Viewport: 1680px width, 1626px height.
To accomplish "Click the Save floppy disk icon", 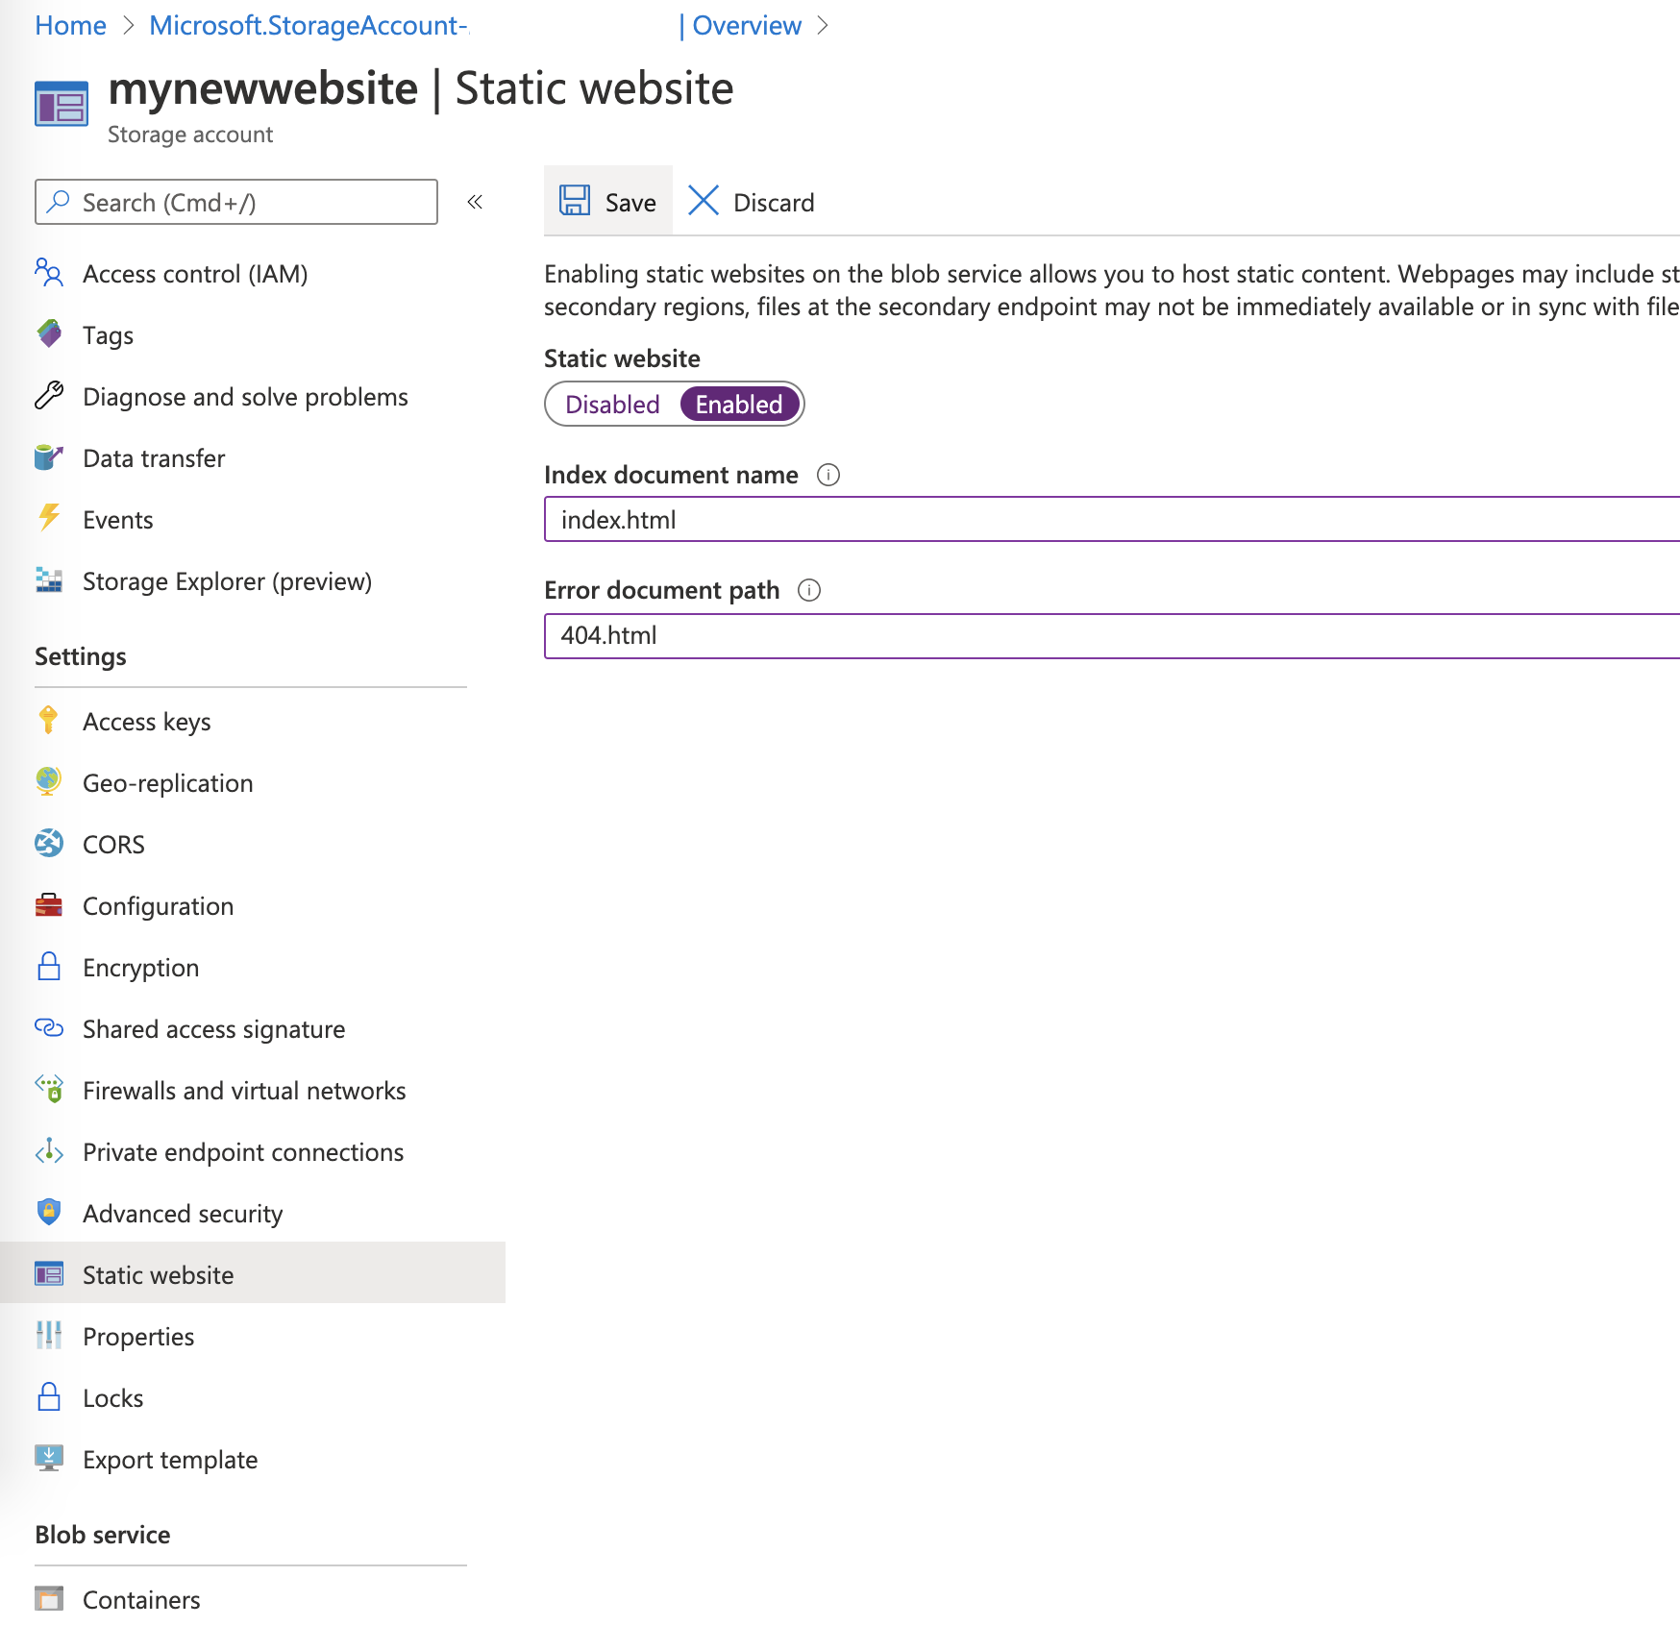I will point(575,201).
